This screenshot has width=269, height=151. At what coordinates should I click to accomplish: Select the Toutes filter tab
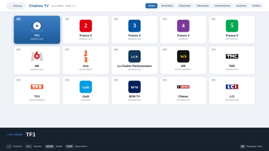(x=151, y=6)
